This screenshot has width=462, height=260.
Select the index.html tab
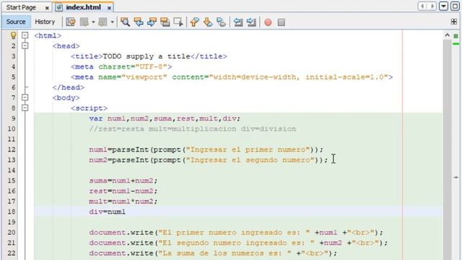click(84, 7)
